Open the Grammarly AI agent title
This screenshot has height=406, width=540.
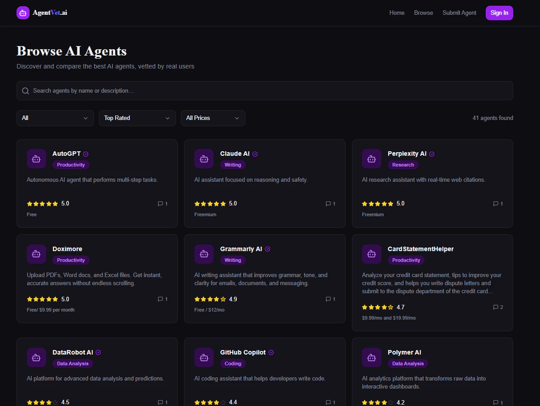[x=241, y=249]
